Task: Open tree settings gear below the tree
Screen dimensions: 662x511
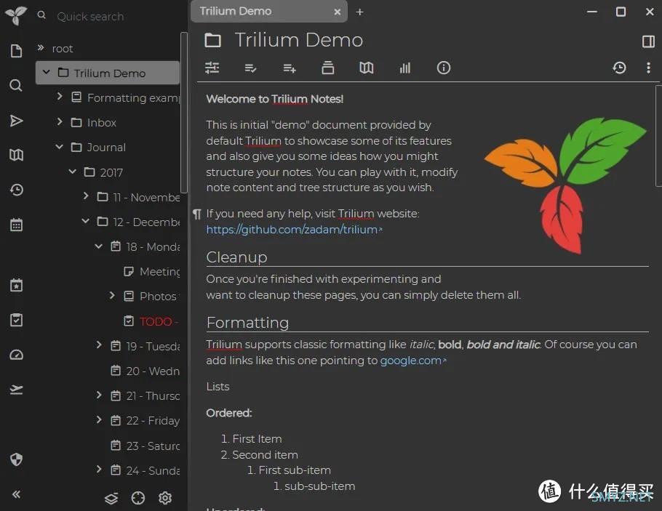Action: pyautogui.click(x=165, y=499)
